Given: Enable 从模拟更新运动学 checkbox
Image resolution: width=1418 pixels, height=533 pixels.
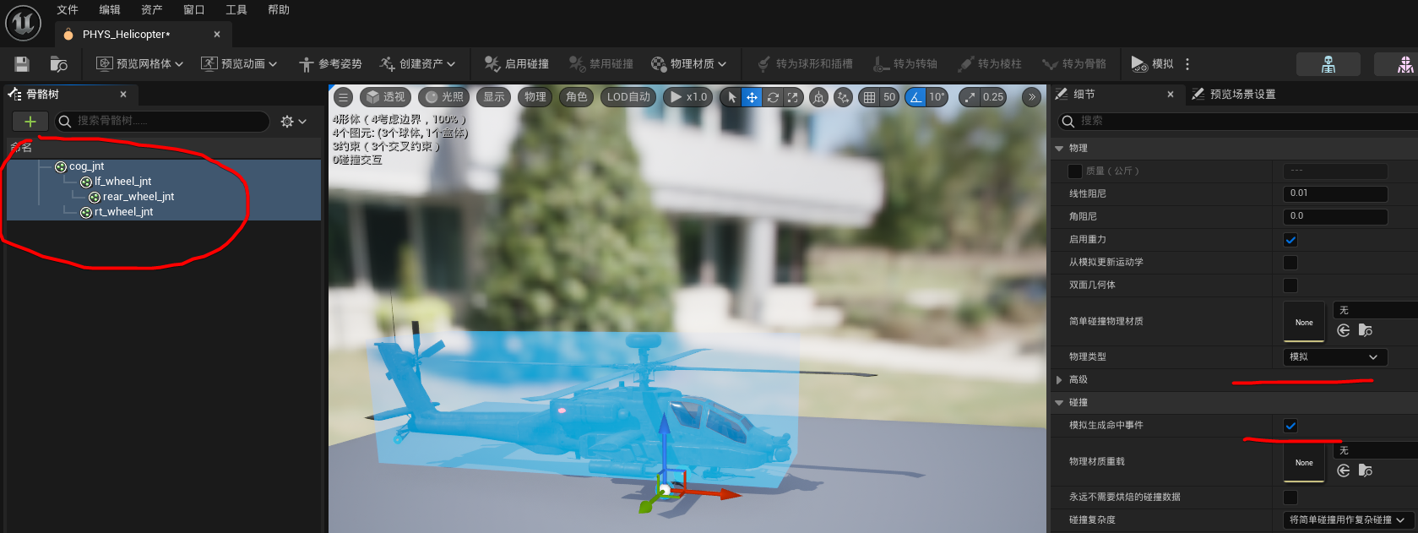Looking at the screenshot, I should pyautogui.click(x=1290, y=263).
